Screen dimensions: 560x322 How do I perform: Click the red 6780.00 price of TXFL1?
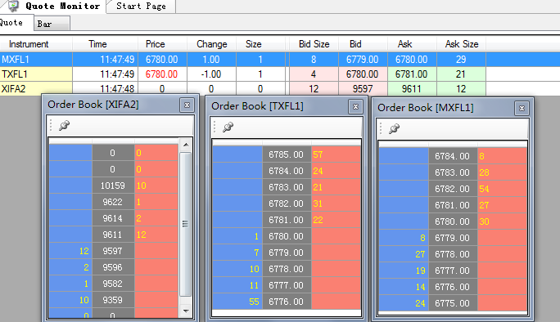[x=161, y=74]
